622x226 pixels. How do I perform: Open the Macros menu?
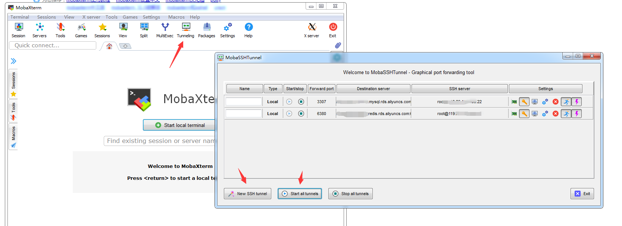pyautogui.click(x=176, y=17)
